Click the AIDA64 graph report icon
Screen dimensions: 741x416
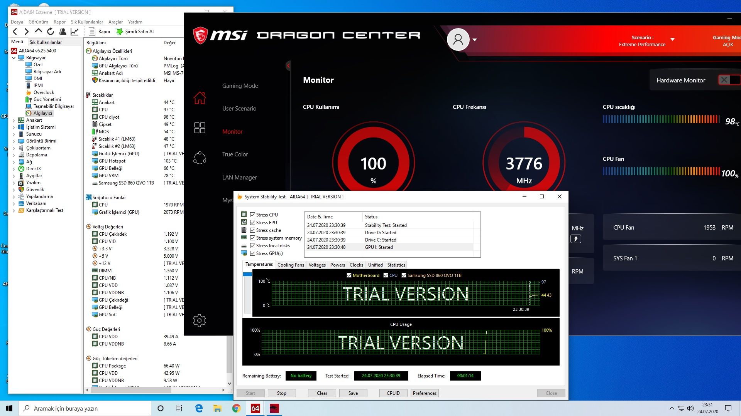click(x=74, y=32)
